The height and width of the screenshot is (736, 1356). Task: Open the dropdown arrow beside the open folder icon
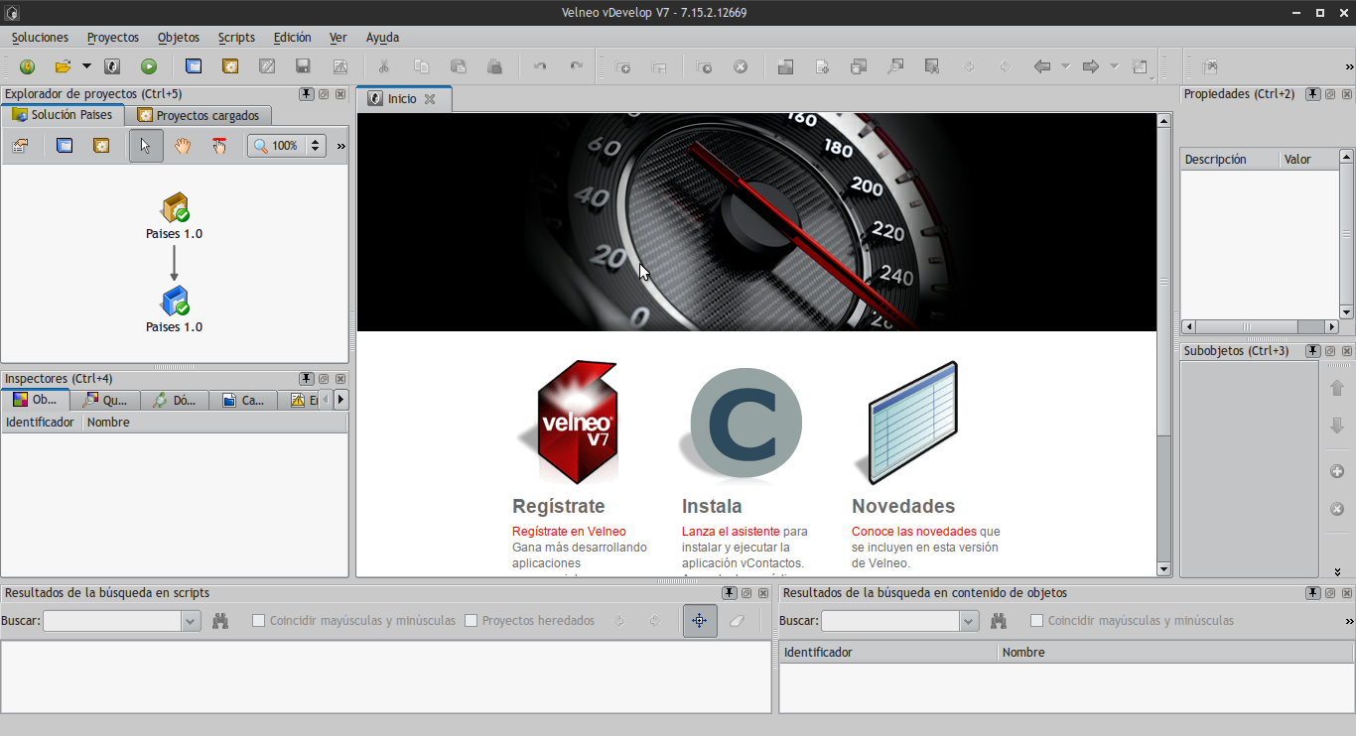pyautogui.click(x=86, y=66)
